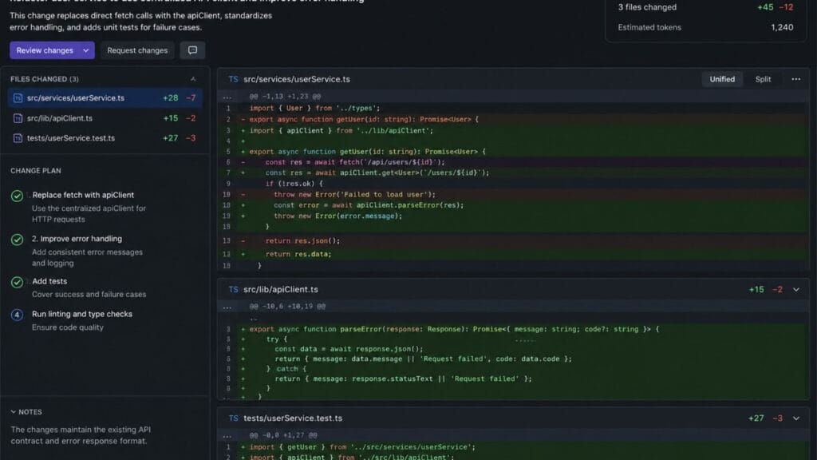Collapse the Files Changed section
Viewport: 817px width, 460px height.
pos(193,79)
